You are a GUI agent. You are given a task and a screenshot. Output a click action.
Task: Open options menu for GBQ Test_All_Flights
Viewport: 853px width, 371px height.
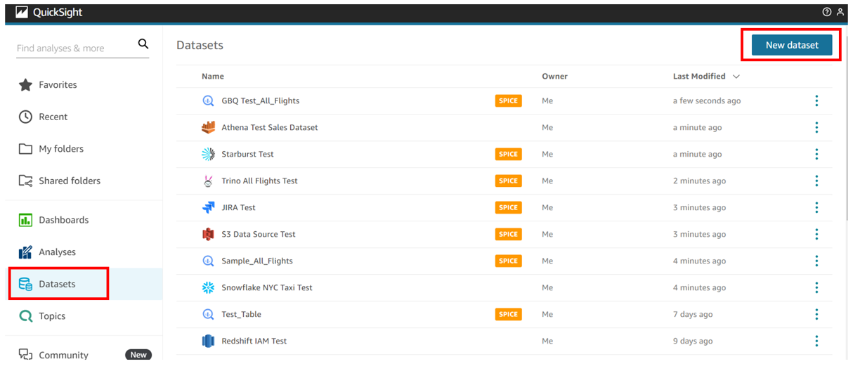coord(816,101)
